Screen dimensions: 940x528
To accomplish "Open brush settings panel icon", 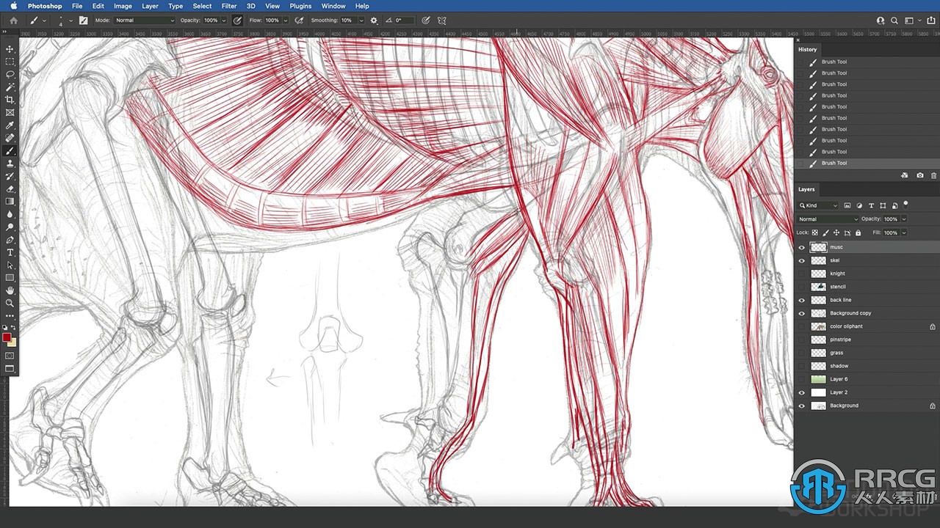I will [83, 21].
